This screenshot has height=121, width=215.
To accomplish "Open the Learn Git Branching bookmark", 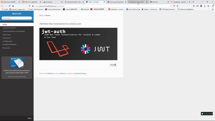I will pyautogui.click(x=133, y=9).
